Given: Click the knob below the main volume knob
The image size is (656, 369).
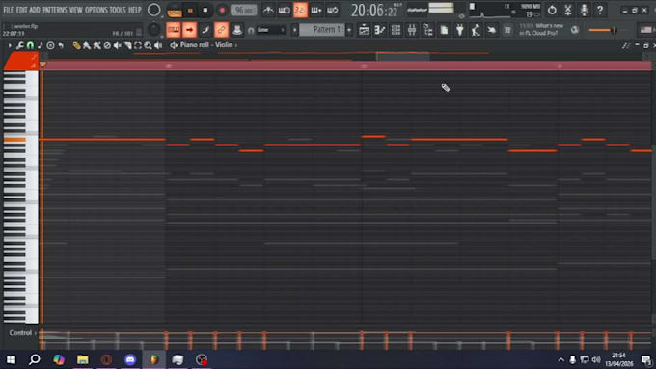Looking at the screenshot, I should pyautogui.click(x=154, y=29).
